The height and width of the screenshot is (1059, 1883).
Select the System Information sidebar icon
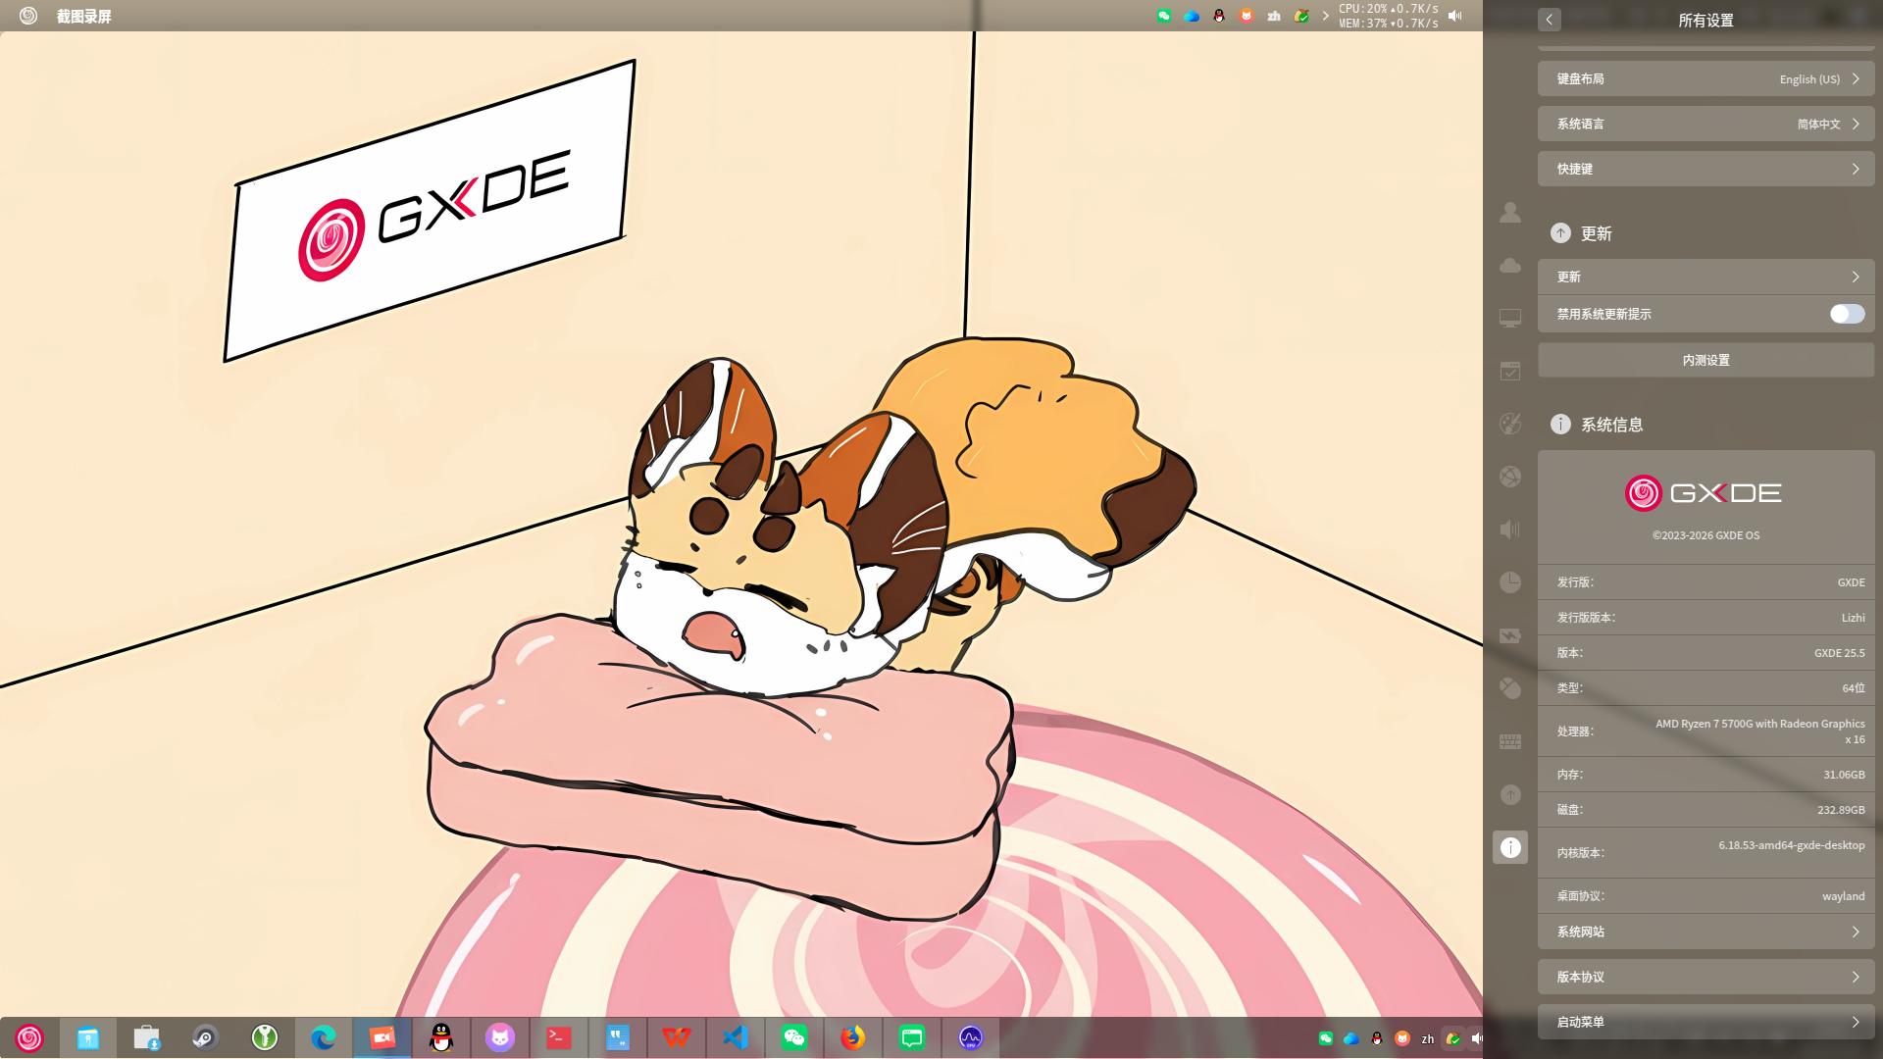click(x=1510, y=847)
